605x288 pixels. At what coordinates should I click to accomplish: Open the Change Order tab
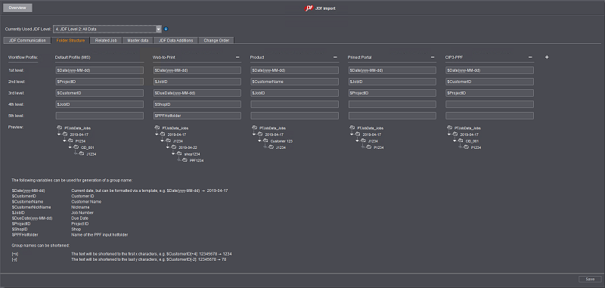point(216,41)
